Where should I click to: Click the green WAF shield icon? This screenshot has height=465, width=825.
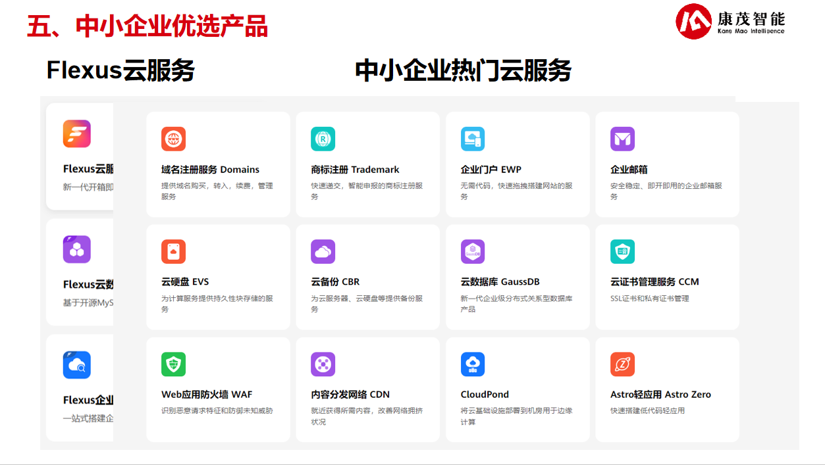pyautogui.click(x=173, y=364)
